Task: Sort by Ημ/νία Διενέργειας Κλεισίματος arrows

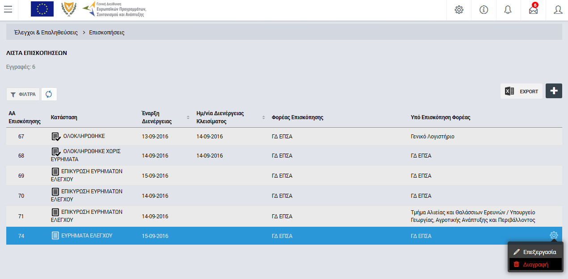Action: click(x=264, y=117)
